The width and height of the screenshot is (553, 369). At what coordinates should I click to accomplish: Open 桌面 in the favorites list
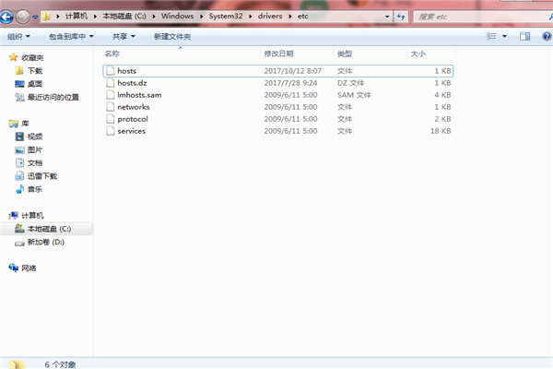[35, 84]
